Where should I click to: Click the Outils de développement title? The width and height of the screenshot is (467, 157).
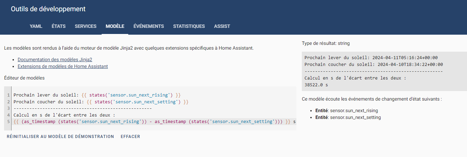48,9
